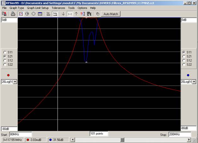Open the Graph Limit Setup menu

[38, 8]
